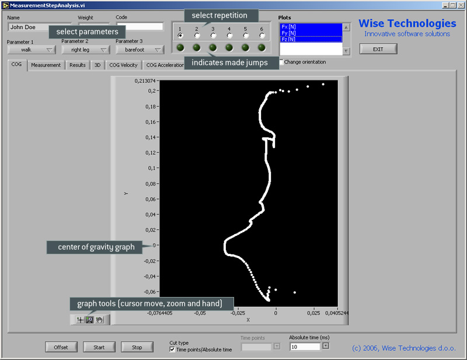The height and width of the screenshot is (360, 467).
Task: Switch to the Measurement tab
Action: pyautogui.click(x=46, y=65)
